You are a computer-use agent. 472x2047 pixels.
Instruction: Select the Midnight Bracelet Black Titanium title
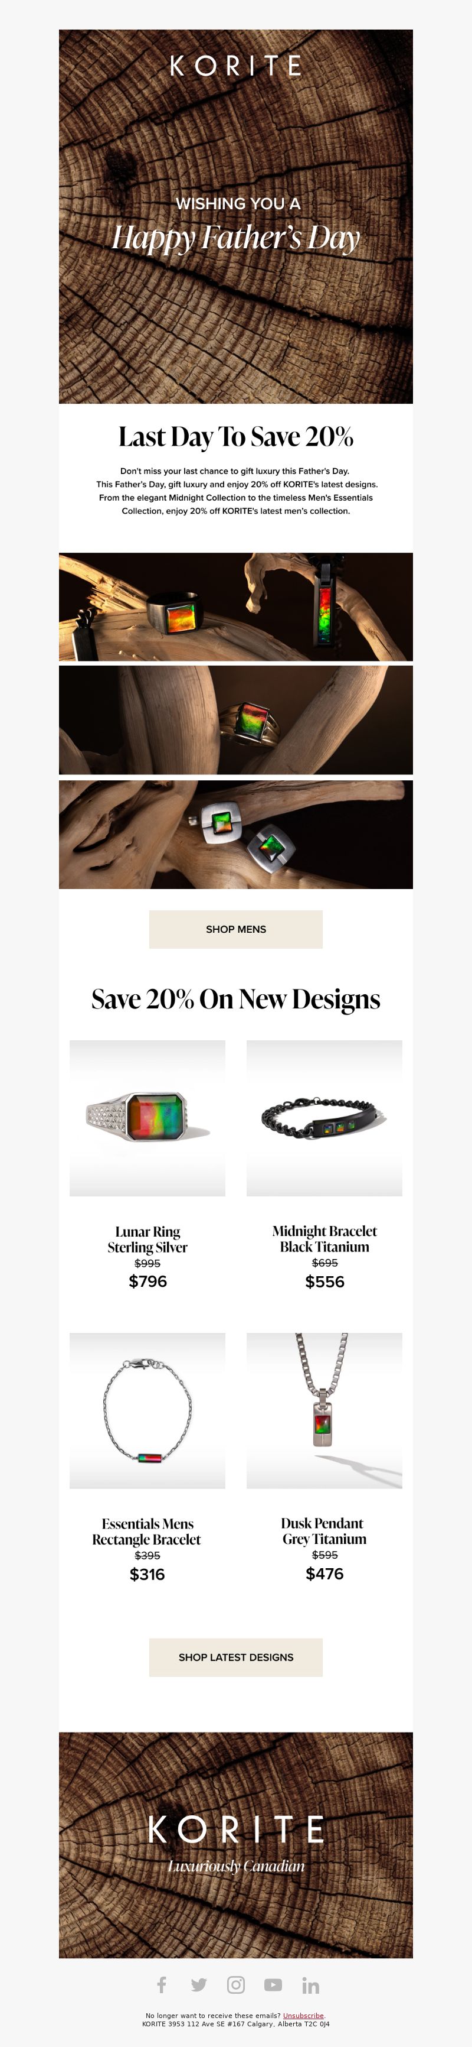point(324,1239)
